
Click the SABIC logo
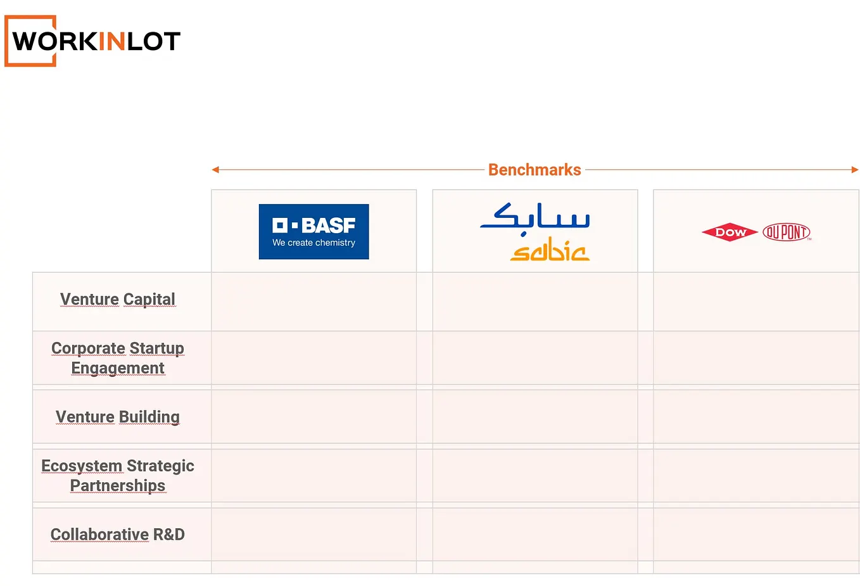535,232
